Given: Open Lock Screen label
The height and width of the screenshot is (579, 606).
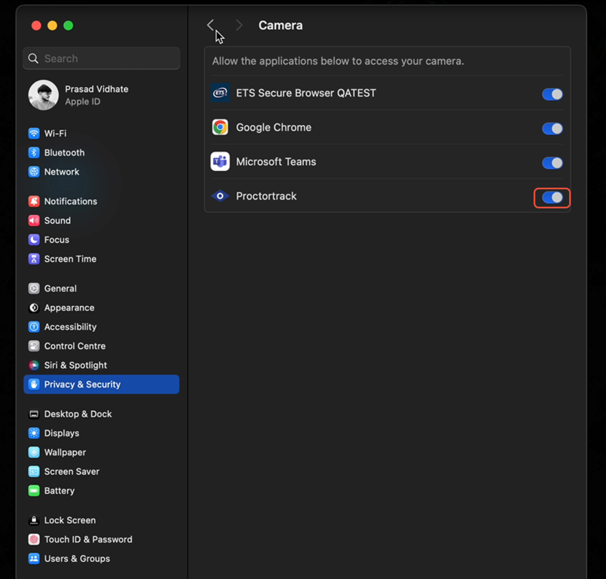Looking at the screenshot, I should click(x=70, y=521).
